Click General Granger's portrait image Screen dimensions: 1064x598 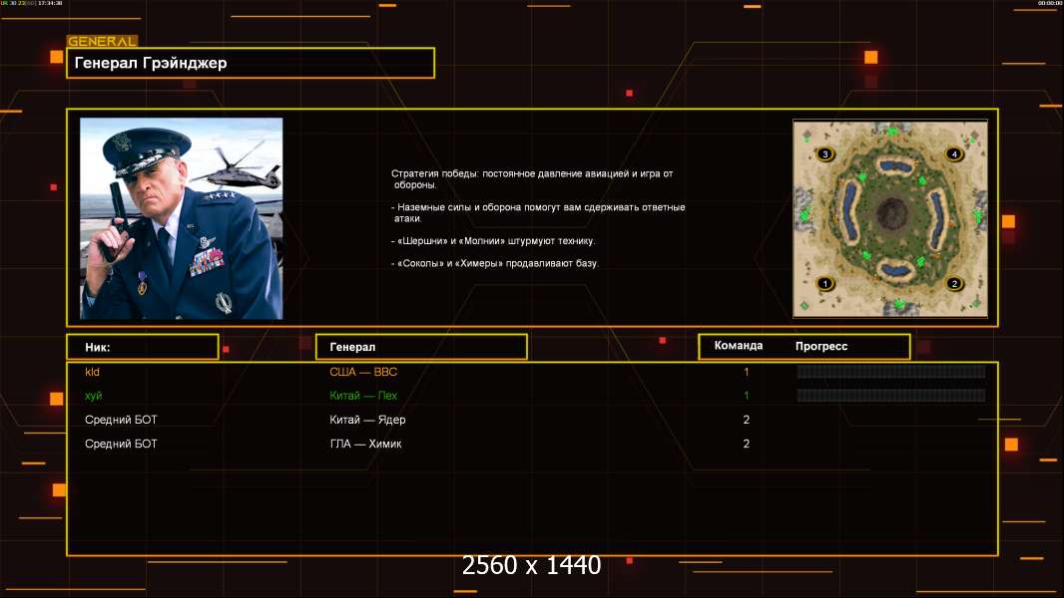point(181,218)
